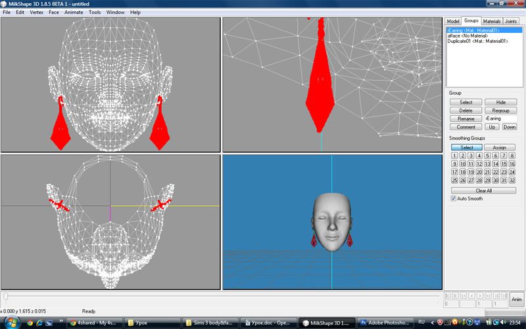Screen dimensions: 526x329
Task: Switch to the Model tab
Action: [453, 21]
